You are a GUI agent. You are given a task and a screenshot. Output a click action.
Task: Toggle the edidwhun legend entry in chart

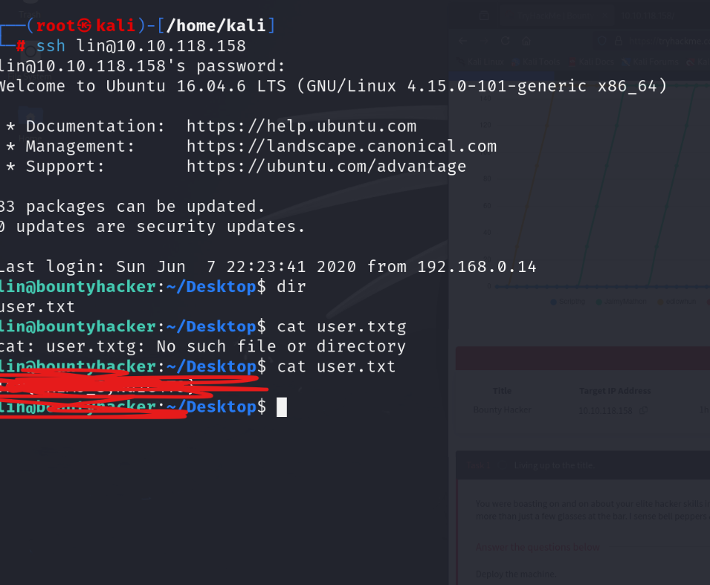pos(677,302)
